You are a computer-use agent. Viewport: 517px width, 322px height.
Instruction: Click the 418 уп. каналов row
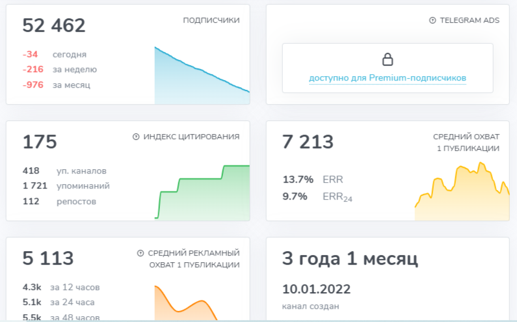[x=64, y=171]
